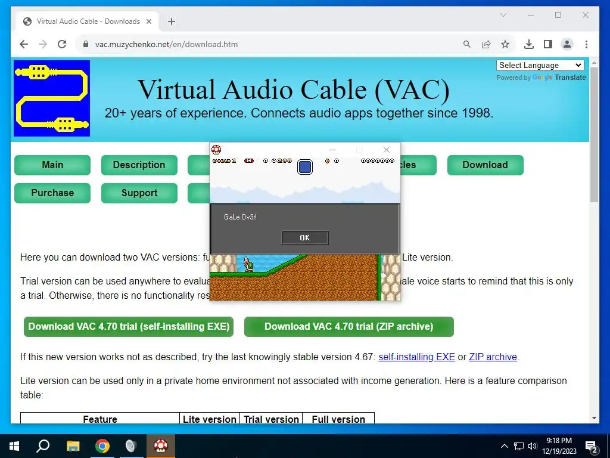The image size is (610, 458).
Task: Click the browser forward arrow
Action: (43, 44)
